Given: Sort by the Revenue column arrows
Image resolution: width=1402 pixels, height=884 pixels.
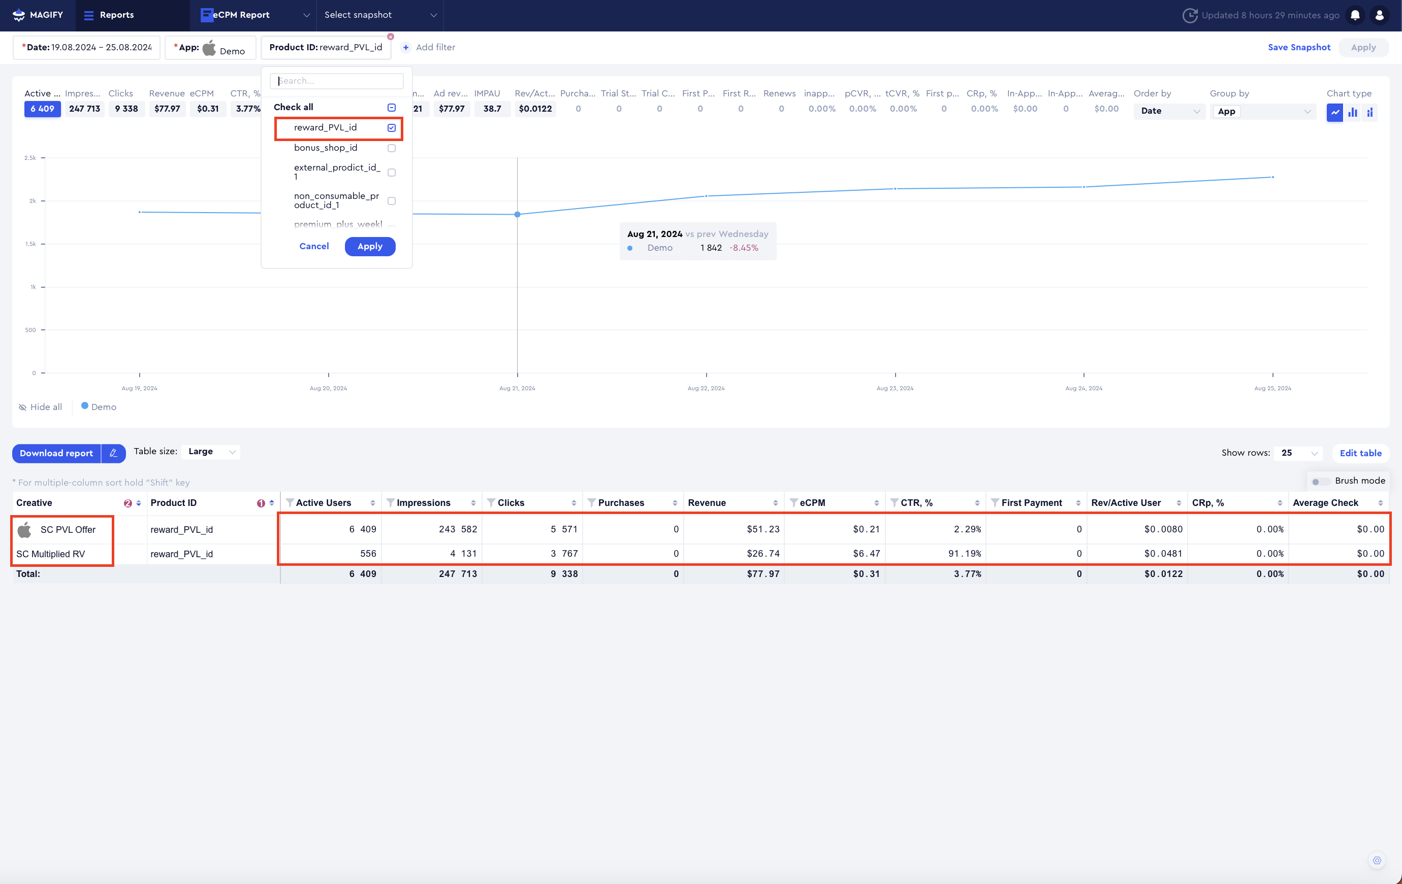Looking at the screenshot, I should pyautogui.click(x=776, y=502).
